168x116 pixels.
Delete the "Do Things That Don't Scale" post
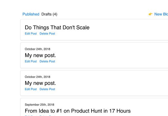(47, 34)
